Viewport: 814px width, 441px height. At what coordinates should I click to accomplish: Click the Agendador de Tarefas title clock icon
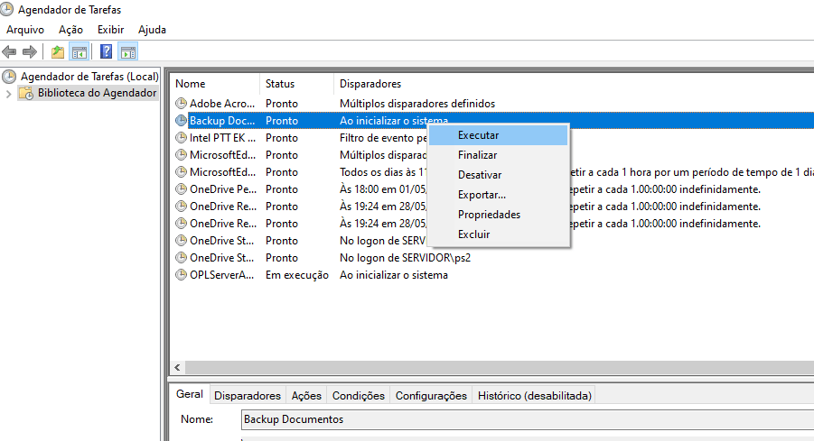pyautogui.click(x=6, y=9)
